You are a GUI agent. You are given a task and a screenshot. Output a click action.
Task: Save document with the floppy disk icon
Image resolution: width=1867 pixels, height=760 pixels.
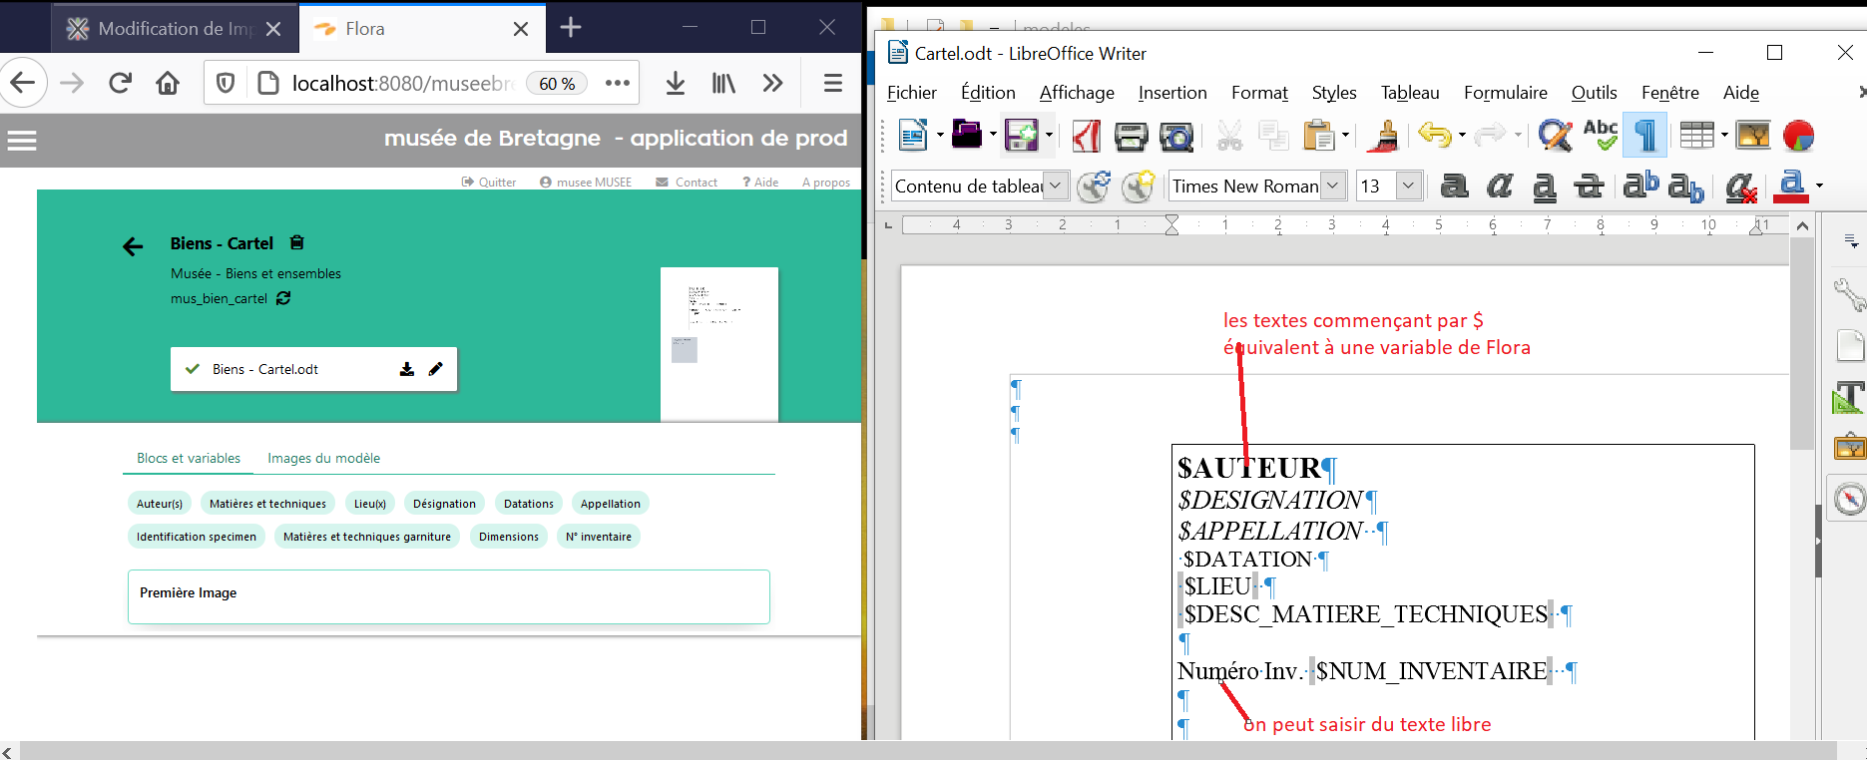point(1021,135)
